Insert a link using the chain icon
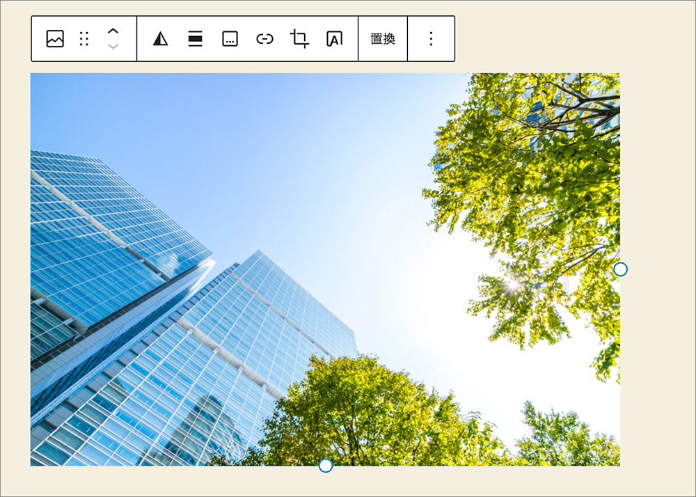 coord(264,39)
